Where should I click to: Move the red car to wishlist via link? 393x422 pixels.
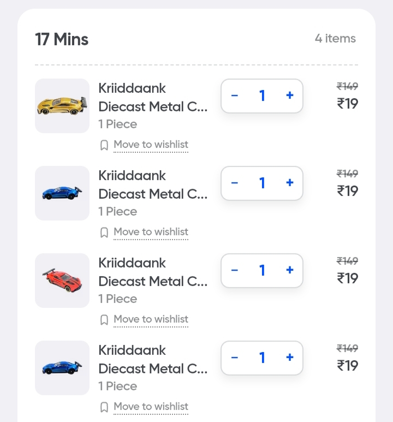pos(151,319)
